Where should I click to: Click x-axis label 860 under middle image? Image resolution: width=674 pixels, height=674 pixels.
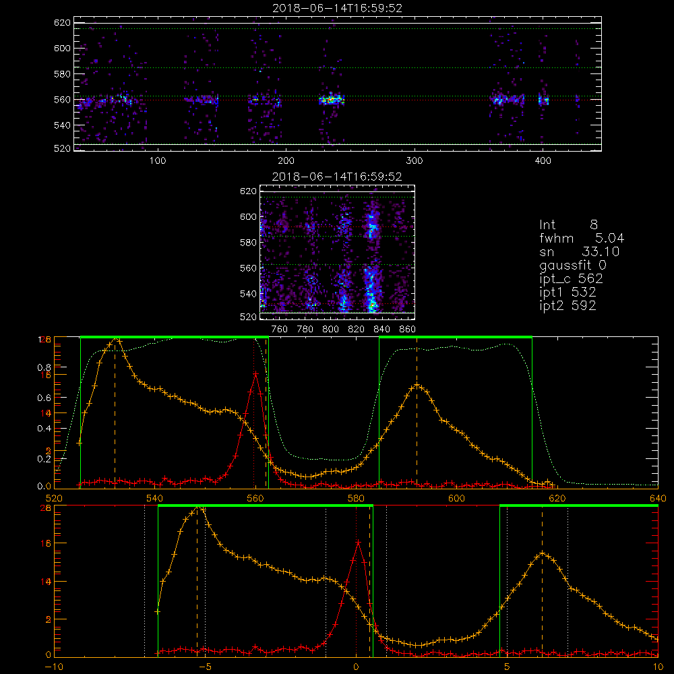pyautogui.click(x=408, y=330)
